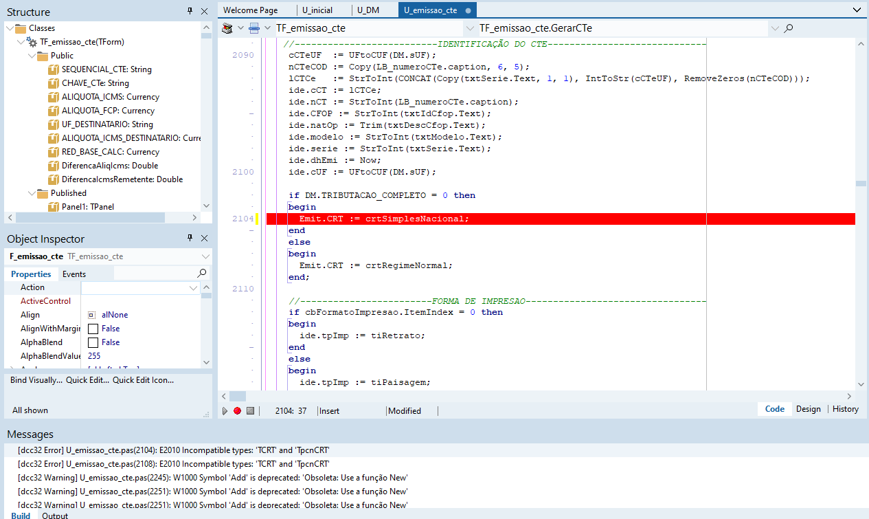Click the UF_DESTINATARIO field icon
This screenshot has height=519, width=869.
pos(54,124)
